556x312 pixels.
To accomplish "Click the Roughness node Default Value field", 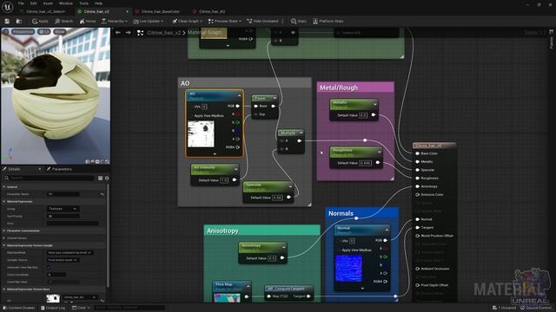I will pos(365,163).
